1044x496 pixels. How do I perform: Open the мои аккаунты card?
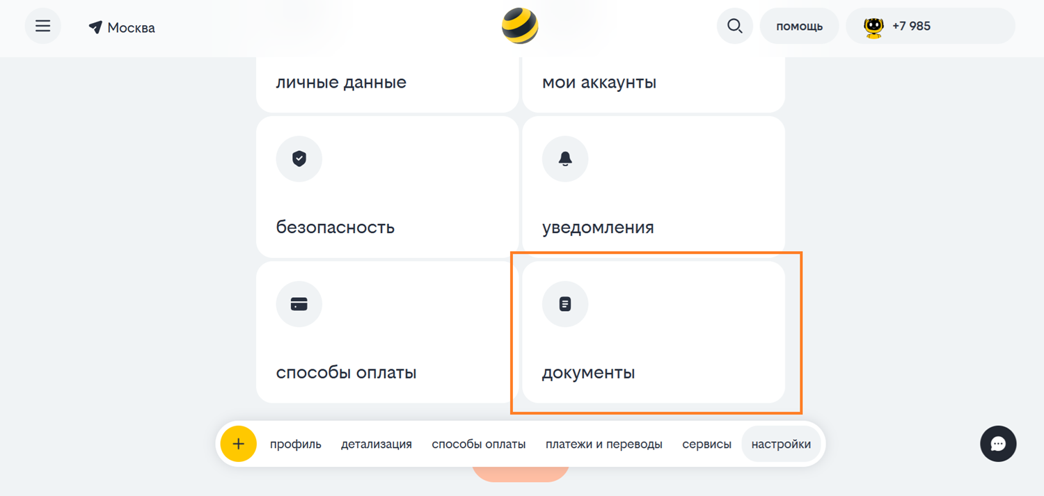tap(654, 83)
